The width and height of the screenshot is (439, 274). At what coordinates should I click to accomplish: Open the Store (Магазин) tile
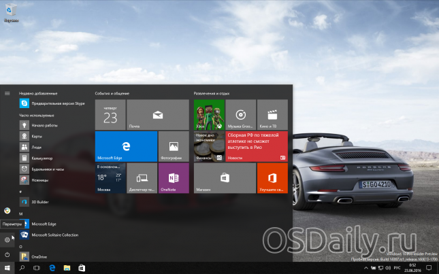[224, 178]
